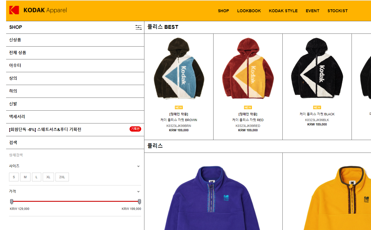
Task: Collapse the 사이즈 filter section chevron
Action: (x=138, y=166)
